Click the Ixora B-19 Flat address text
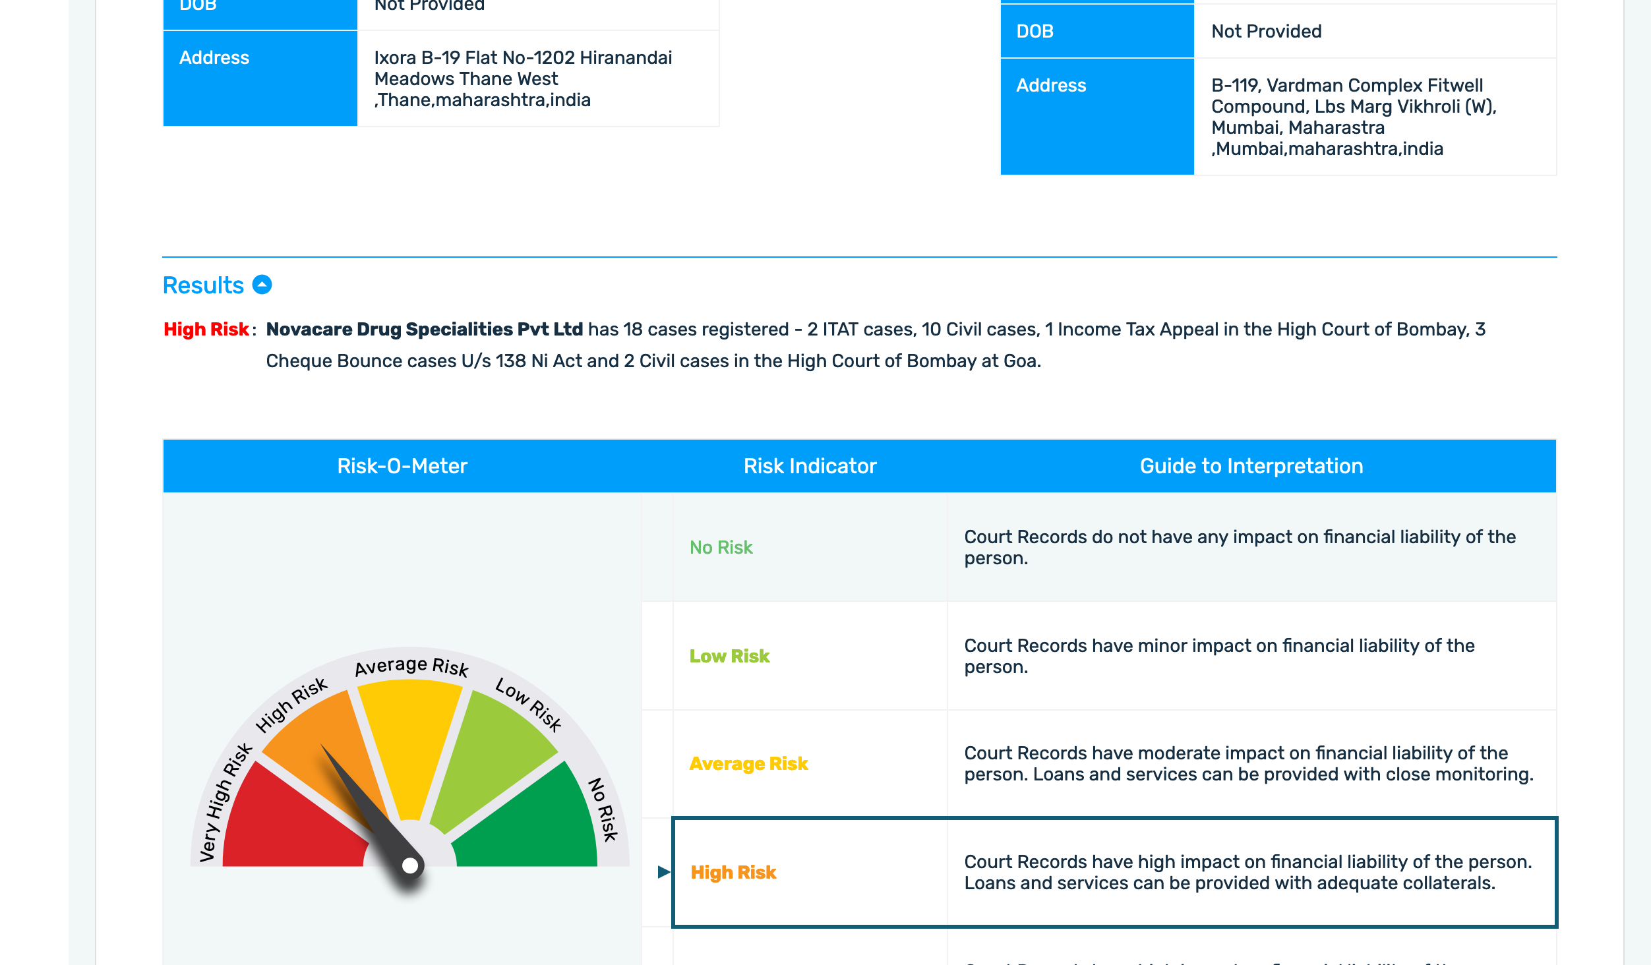 pos(524,78)
